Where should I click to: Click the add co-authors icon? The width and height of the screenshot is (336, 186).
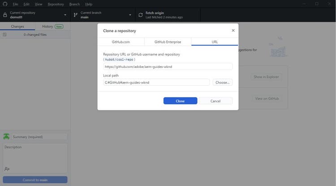tap(7, 169)
